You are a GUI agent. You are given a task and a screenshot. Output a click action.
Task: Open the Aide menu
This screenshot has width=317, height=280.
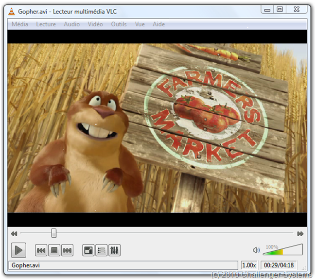[158, 24]
